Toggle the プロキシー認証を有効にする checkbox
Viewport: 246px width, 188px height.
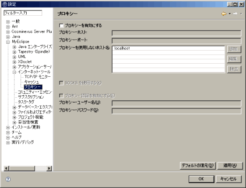pos(61,96)
